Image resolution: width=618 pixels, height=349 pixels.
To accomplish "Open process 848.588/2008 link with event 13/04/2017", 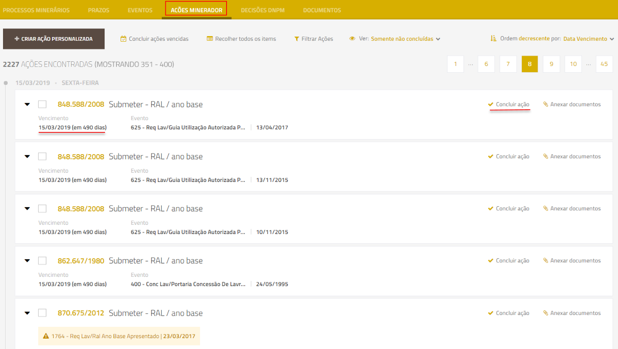I will pyautogui.click(x=81, y=104).
